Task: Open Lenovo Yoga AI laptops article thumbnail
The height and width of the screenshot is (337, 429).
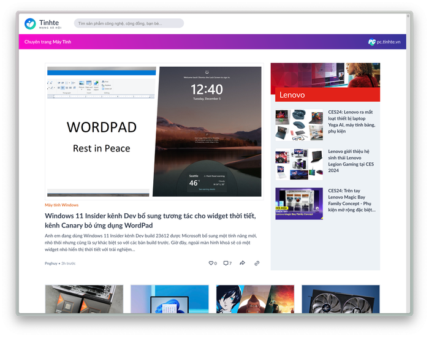Action: click(x=299, y=125)
